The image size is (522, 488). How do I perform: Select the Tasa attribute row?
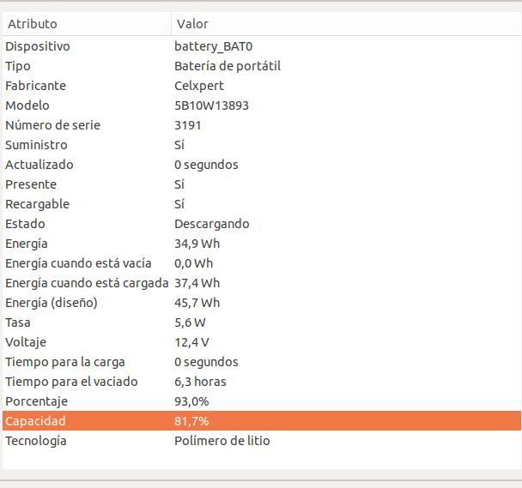[x=262, y=322]
